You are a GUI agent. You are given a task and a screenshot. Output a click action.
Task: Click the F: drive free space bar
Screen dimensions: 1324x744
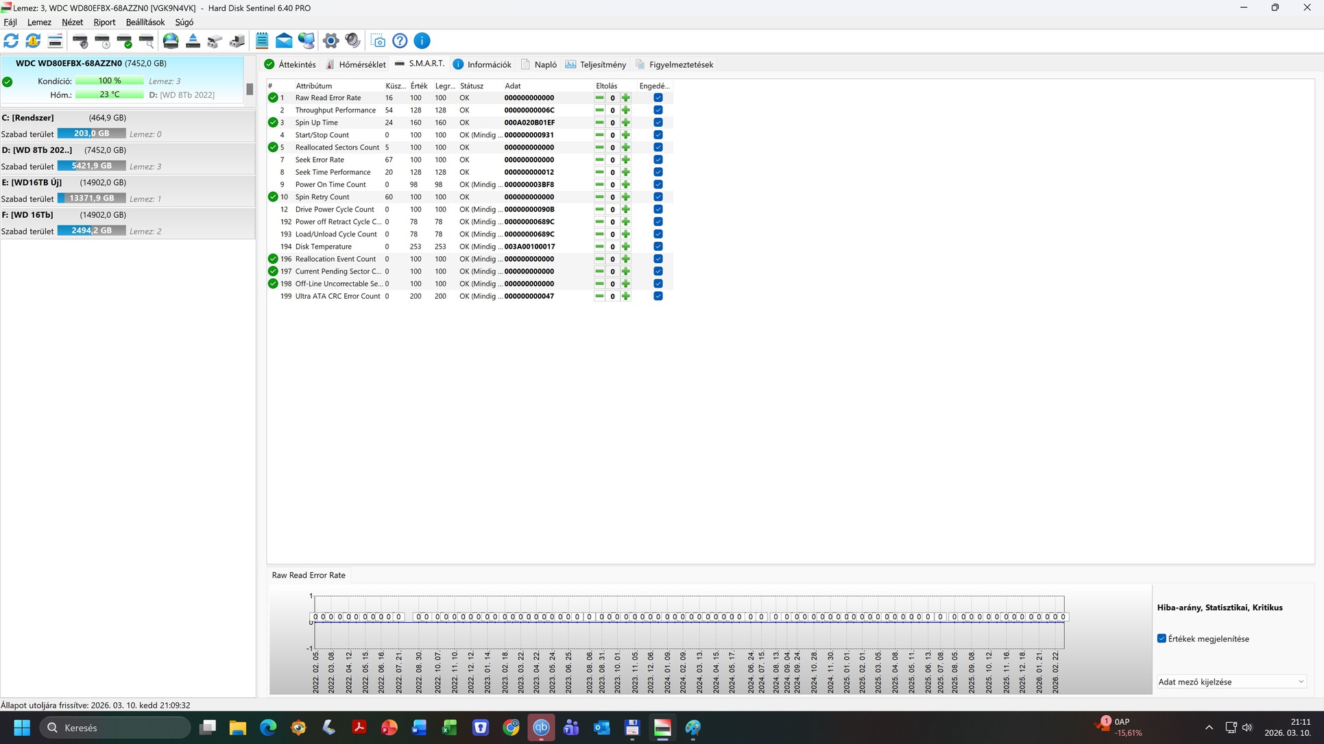coord(91,231)
